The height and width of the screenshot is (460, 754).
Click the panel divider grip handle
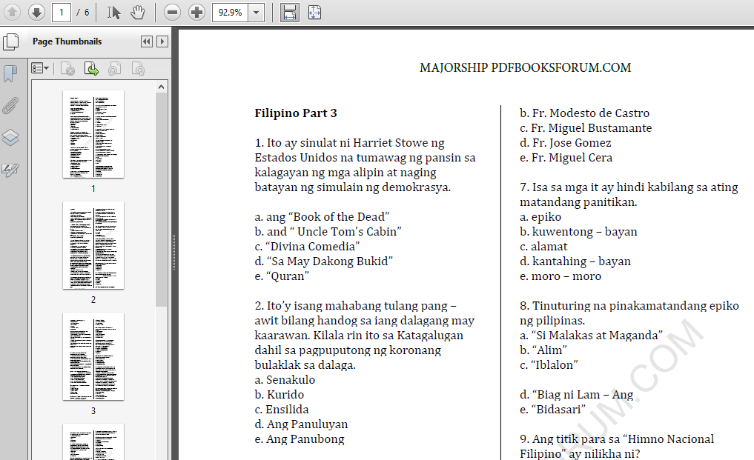173,252
